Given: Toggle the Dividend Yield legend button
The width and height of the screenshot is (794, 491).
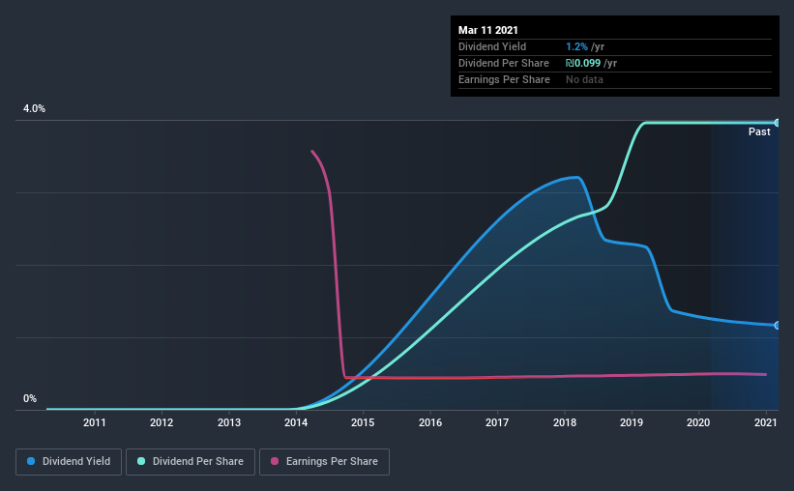Looking at the screenshot, I should [69, 462].
